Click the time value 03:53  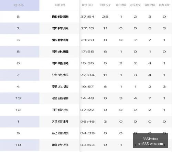click(87, 145)
